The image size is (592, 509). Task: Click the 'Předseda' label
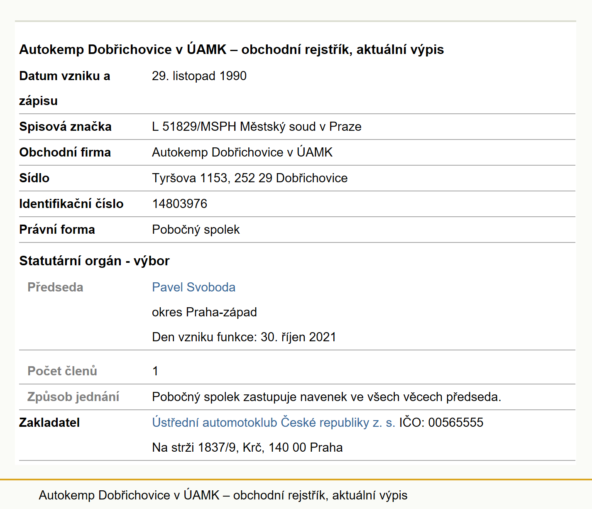[55, 287]
